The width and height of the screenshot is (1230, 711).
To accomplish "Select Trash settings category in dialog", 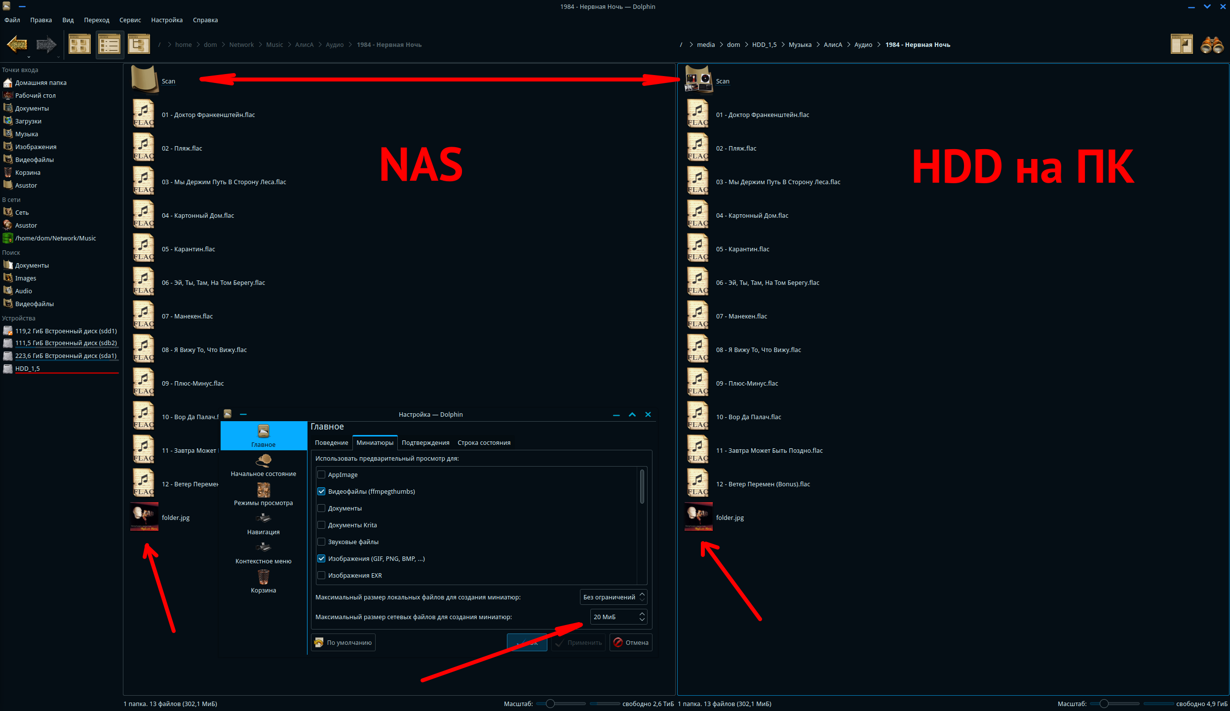I will tap(263, 582).
